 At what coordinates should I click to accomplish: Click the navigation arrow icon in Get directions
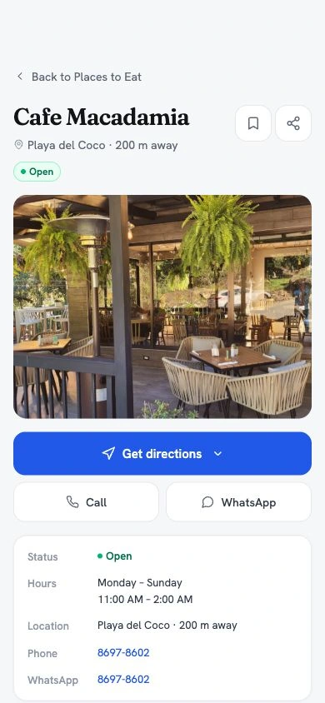click(108, 453)
